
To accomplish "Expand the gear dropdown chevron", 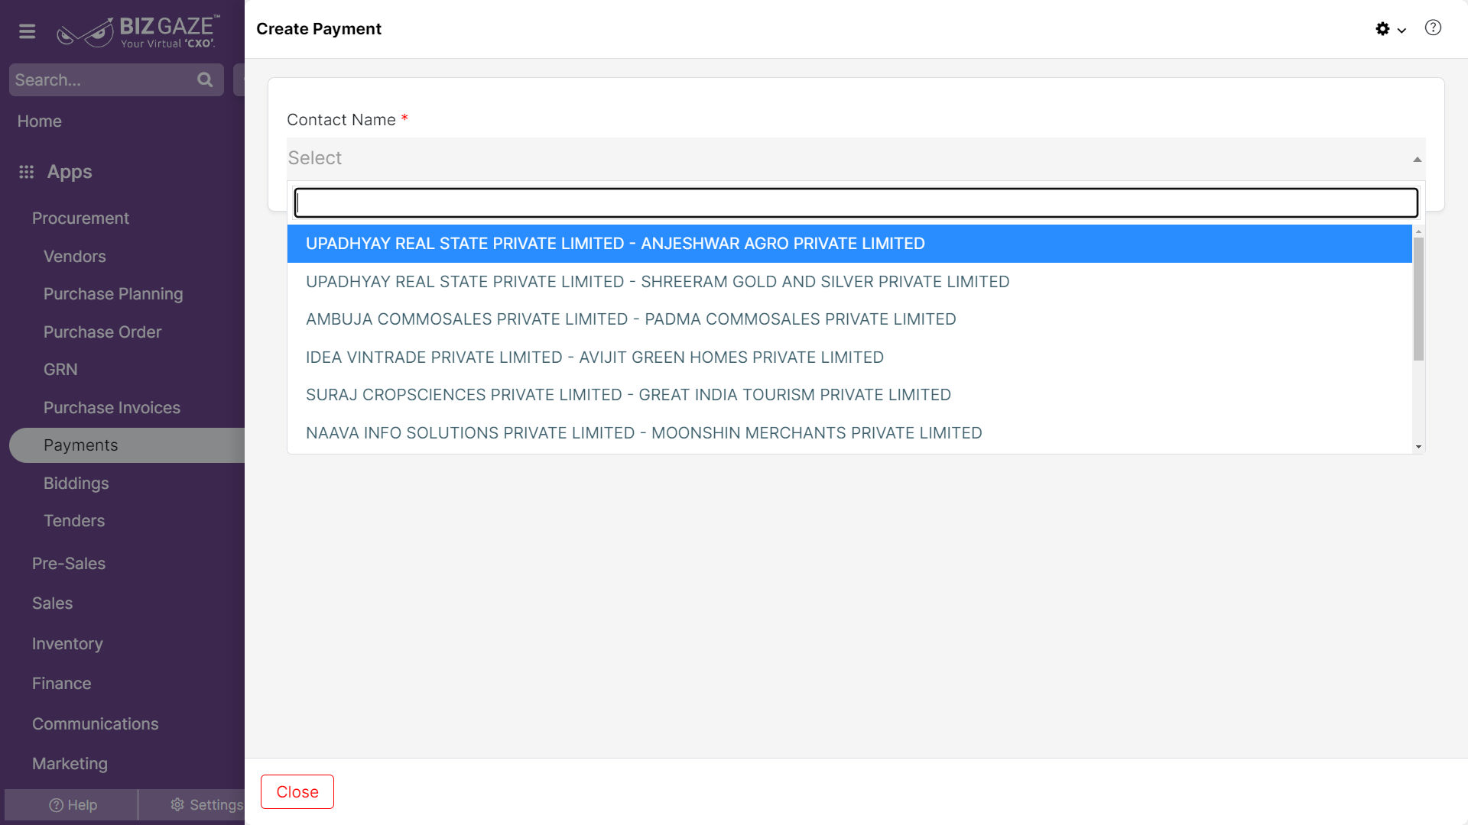I will (x=1401, y=31).
